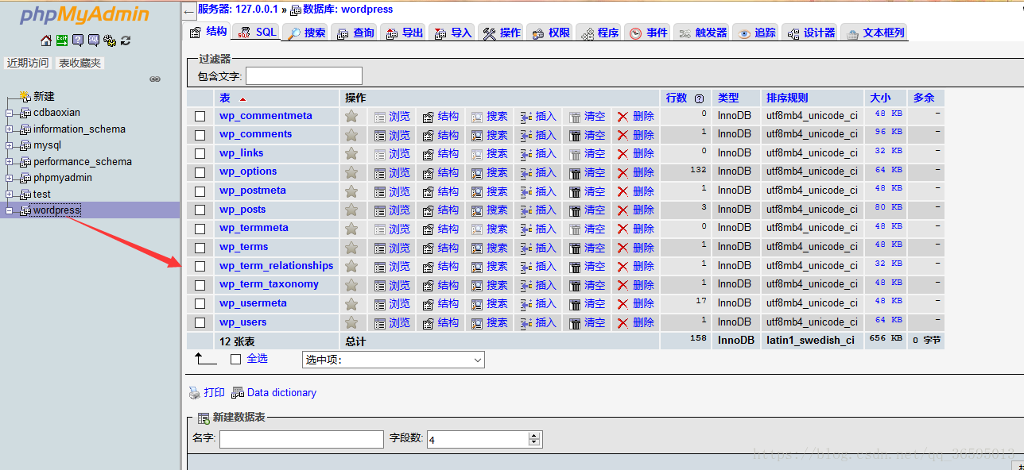The height and width of the screenshot is (470, 1024).
Task: Click the row count help icon
Action: (699, 98)
